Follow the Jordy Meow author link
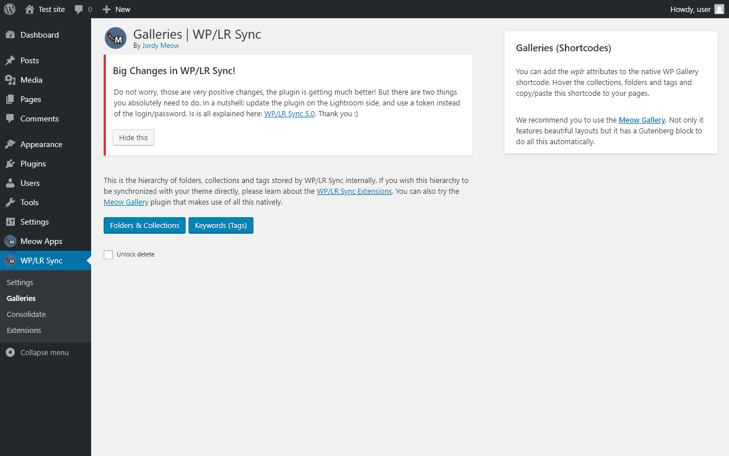This screenshot has width=729, height=456. tap(161, 46)
